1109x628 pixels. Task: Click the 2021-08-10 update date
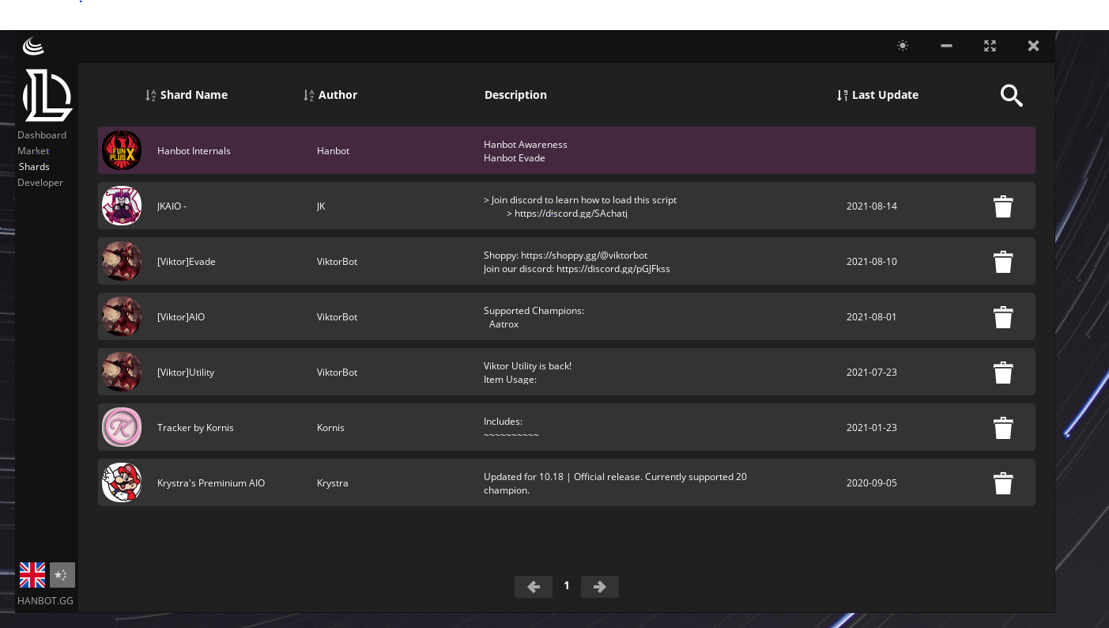[871, 262]
